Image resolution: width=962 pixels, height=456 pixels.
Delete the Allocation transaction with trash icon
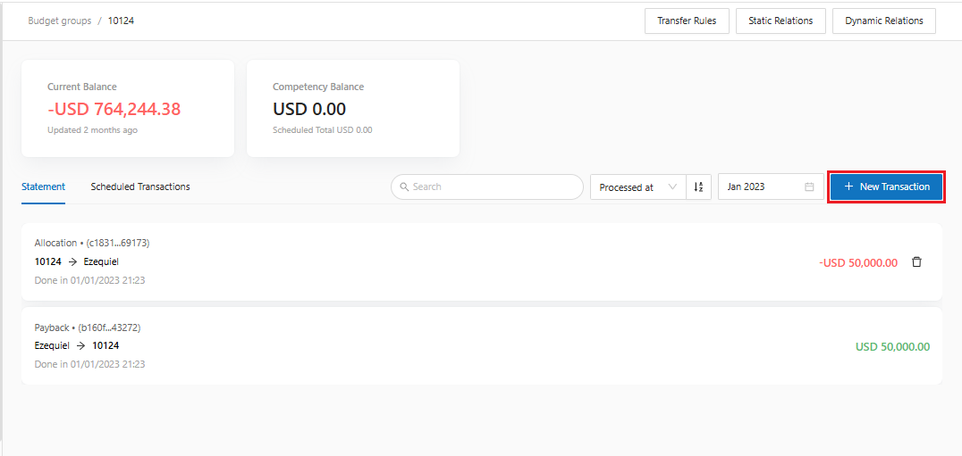pyautogui.click(x=916, y=262)
